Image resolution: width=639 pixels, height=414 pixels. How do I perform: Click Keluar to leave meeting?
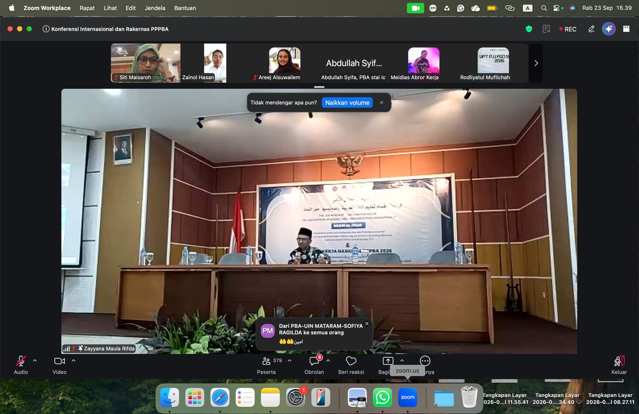coord(619,365)
